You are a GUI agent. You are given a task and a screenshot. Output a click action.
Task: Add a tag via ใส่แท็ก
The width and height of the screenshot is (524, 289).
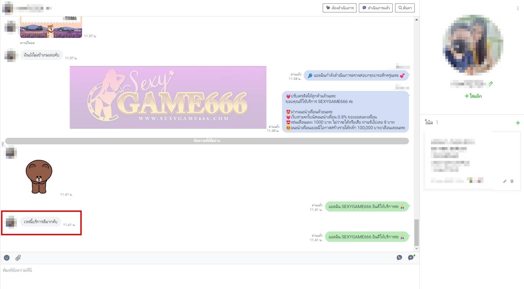[473, 96]
